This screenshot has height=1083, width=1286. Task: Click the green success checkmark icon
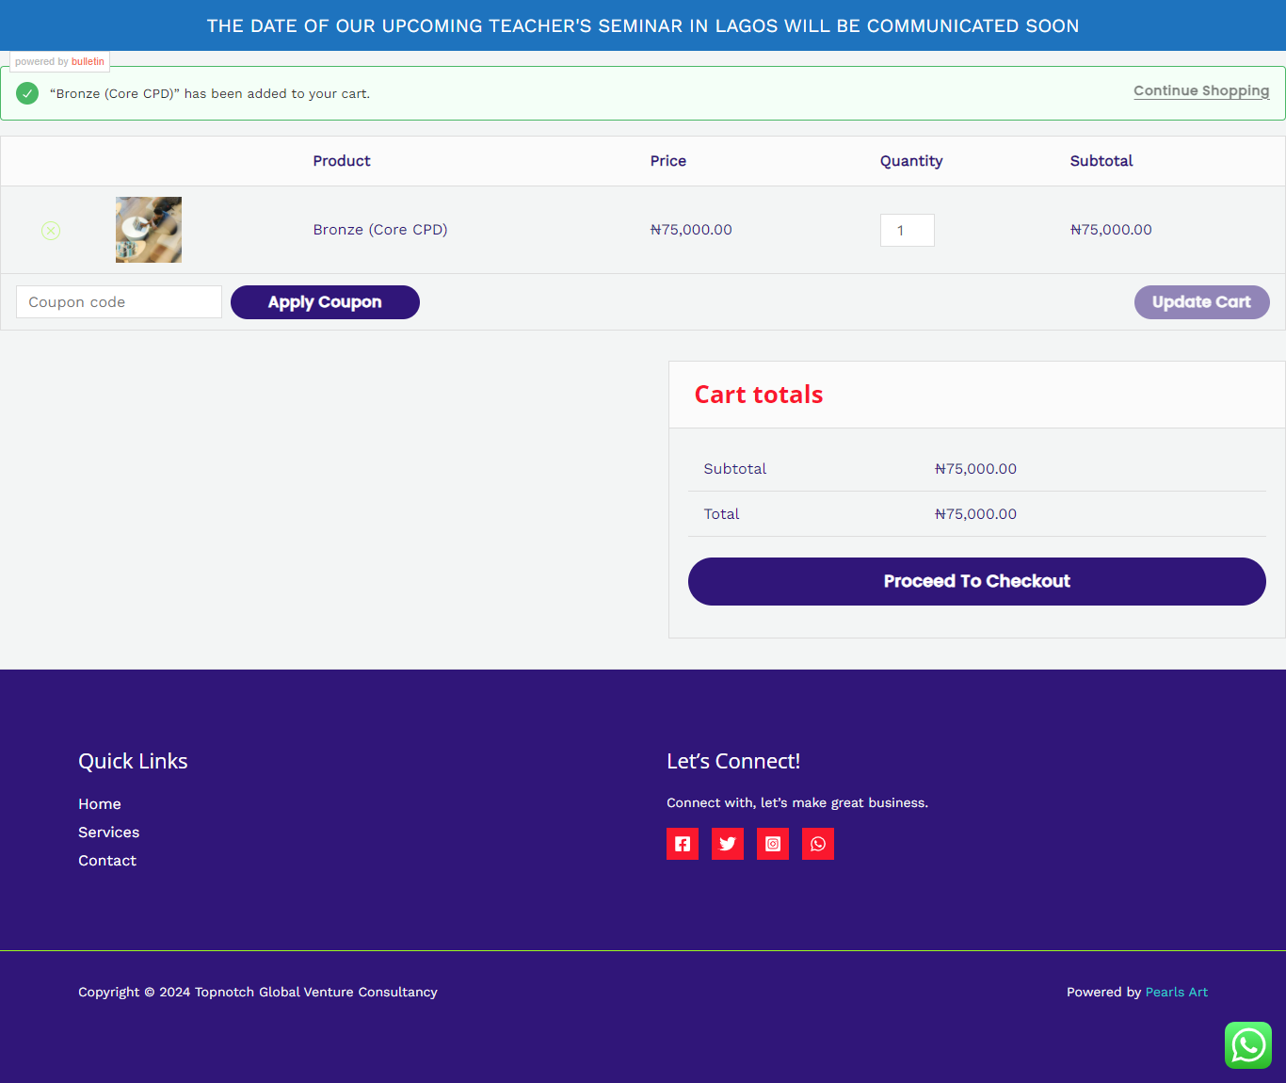tap(27, 93)
